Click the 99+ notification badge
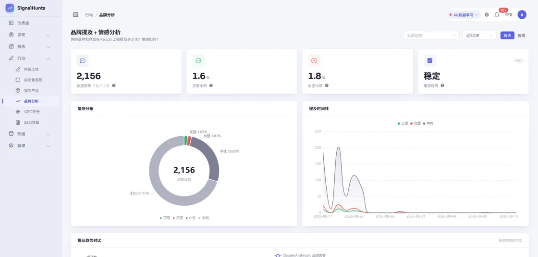 point(503,10)
